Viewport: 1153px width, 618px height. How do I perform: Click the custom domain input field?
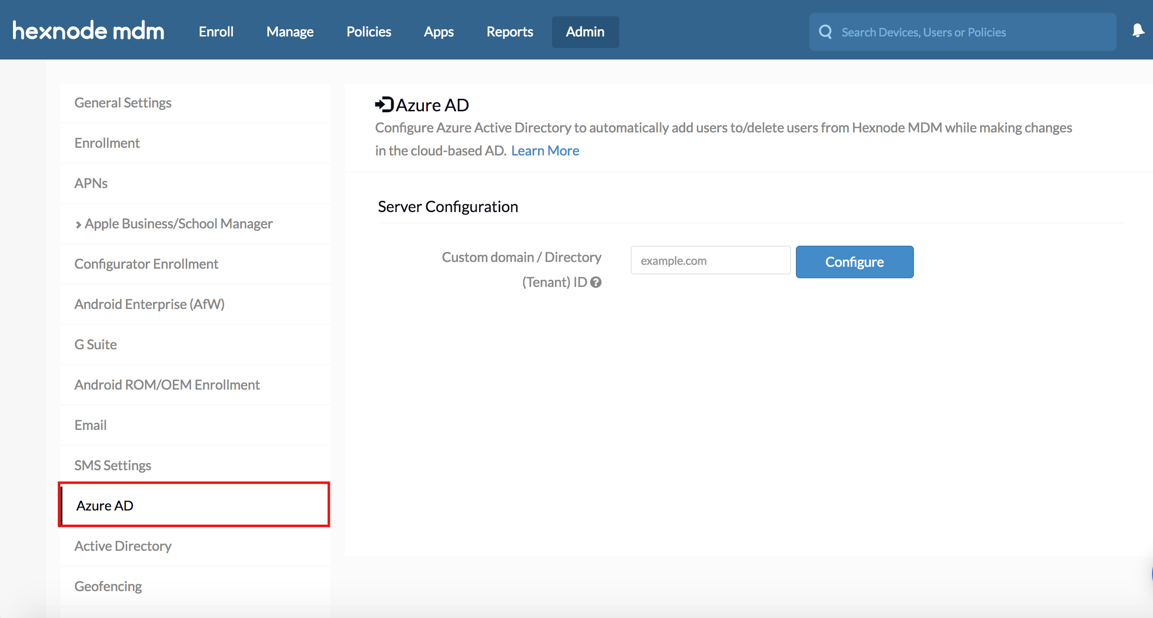710,260
